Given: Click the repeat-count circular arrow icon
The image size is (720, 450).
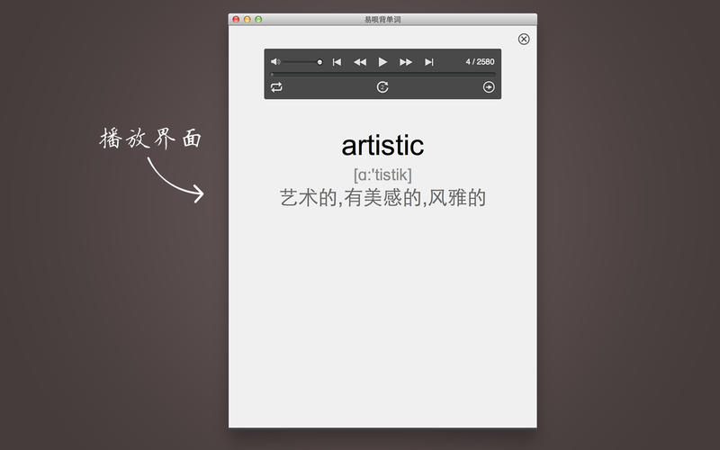Looking at the screenshot, I should pyautogui.click(x=382, y=87).
